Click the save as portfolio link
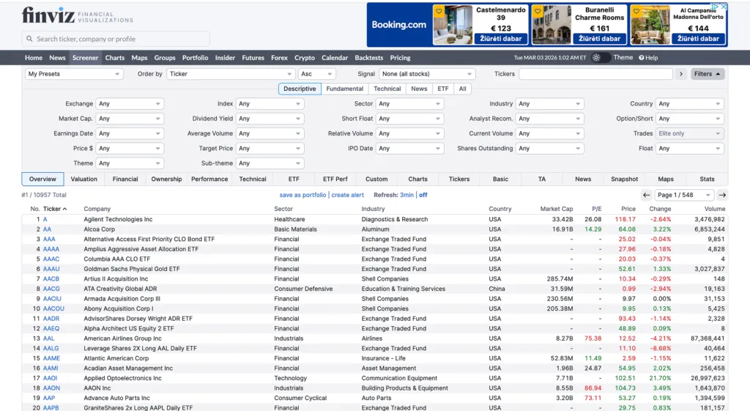This screenshot has height=411, width=750. pyautogui.click(x=302, y=195)
